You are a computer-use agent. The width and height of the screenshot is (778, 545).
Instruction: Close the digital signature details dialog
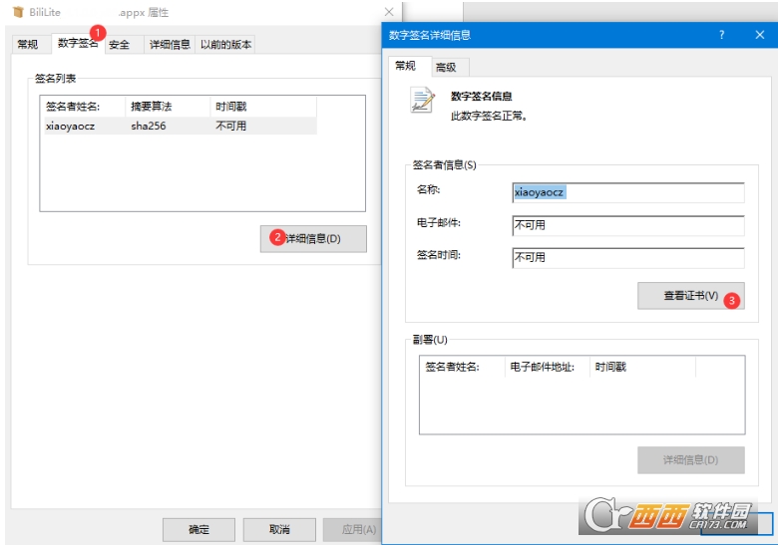coord(759,35)
